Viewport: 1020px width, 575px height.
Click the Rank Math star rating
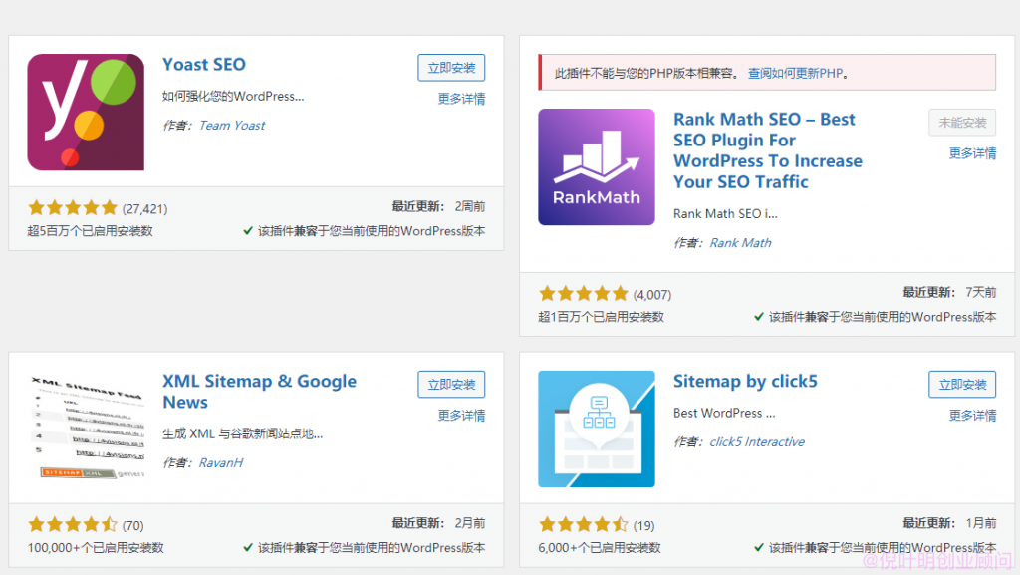pos(584,294)
